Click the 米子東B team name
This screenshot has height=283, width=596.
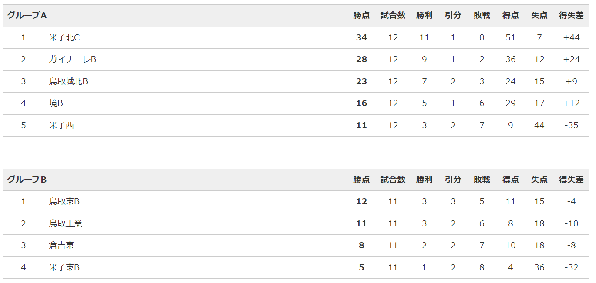point(64,268)
